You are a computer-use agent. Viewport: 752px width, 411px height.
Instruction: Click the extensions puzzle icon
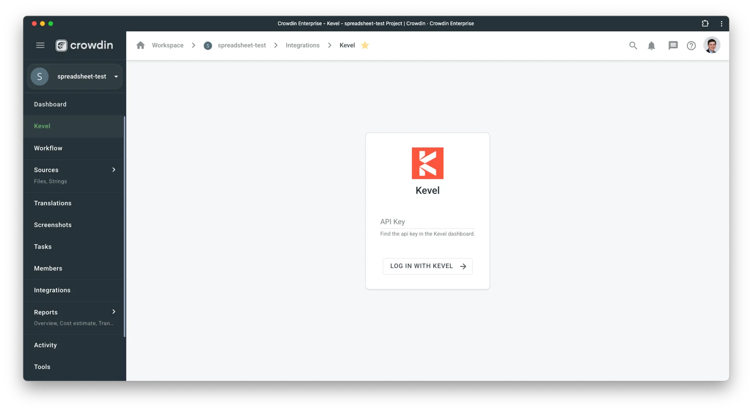click(x=705, y=23)
